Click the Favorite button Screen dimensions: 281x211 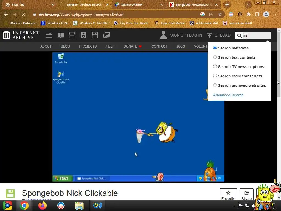(x=228, y=195)
